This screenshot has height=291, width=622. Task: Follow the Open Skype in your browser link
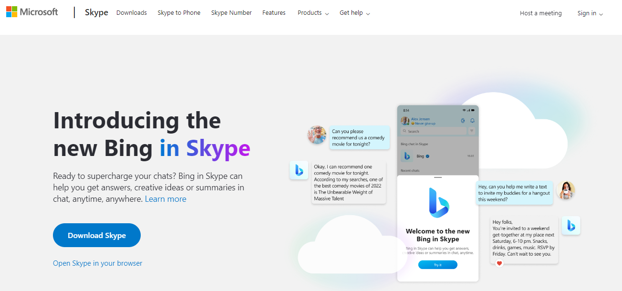coord(97,263)
